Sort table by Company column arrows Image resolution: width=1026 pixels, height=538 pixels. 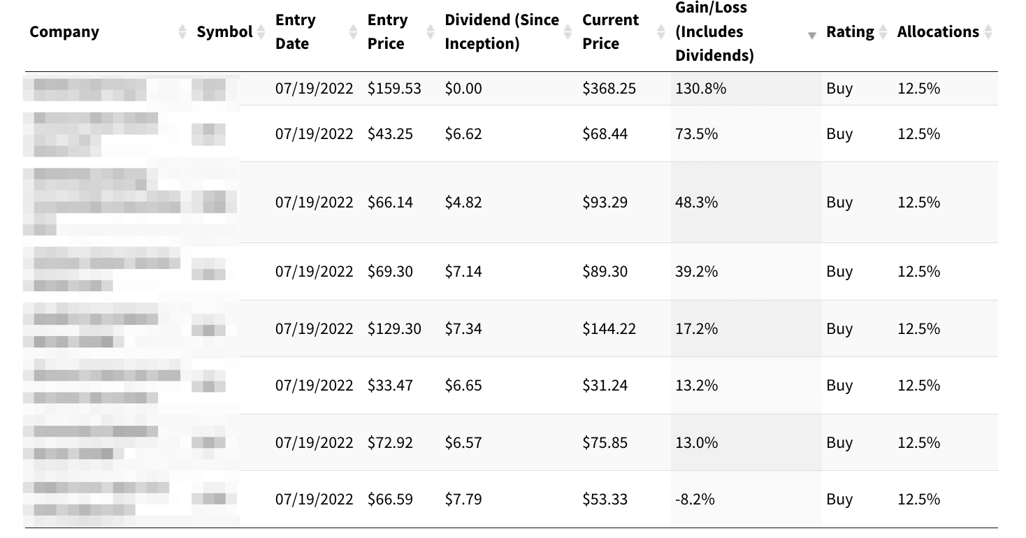[x=182, y=32]
